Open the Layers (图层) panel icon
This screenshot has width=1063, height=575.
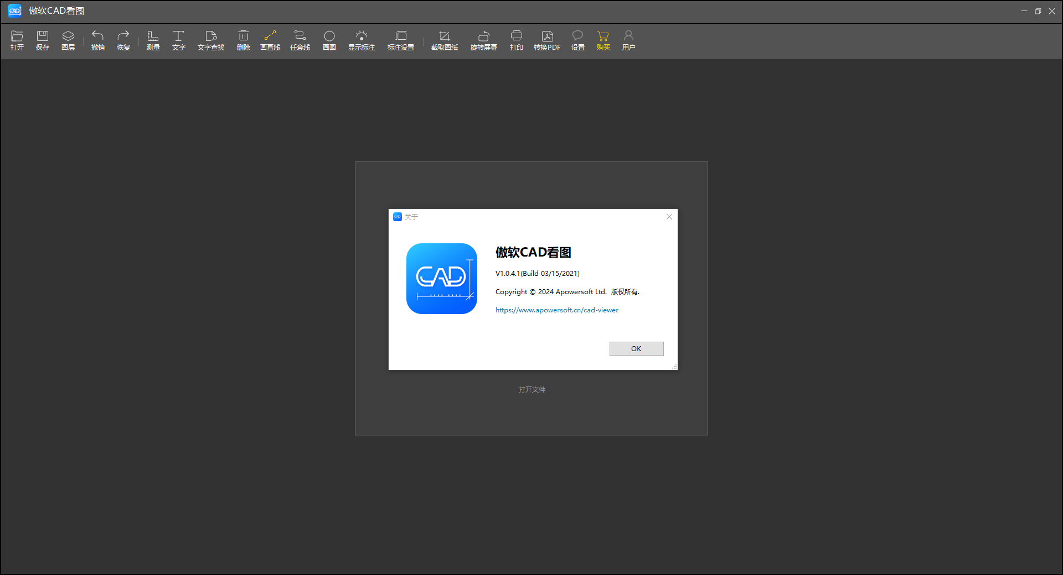(x=68, y=36)
